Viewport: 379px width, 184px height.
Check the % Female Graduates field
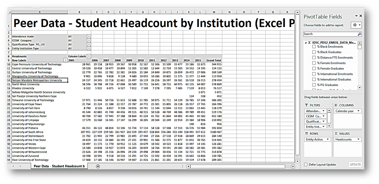[314, 69]
